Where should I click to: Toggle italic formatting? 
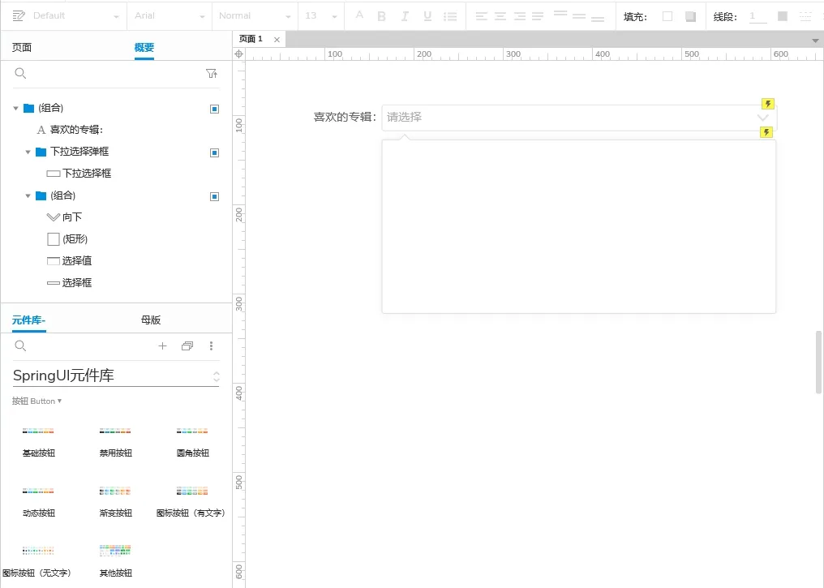405,16
